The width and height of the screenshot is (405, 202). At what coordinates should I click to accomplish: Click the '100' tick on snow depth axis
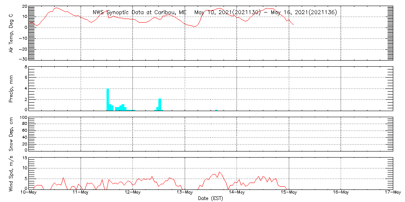point(23,118)
